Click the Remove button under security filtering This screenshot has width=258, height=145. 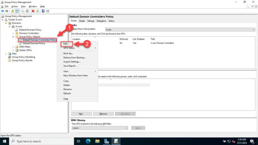[103, 114]
